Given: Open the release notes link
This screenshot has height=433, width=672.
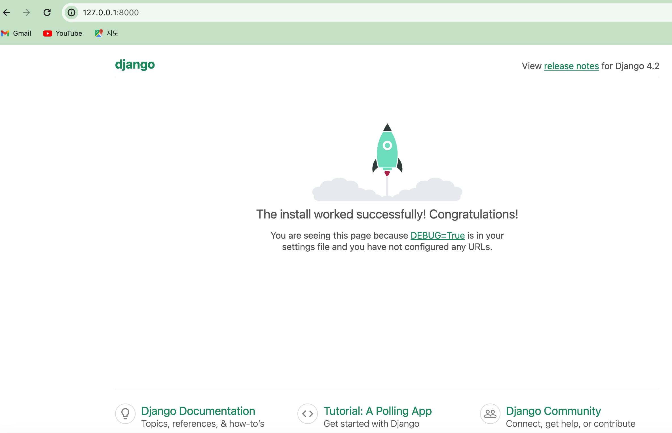Looking at the screenshot, I should pyautogui.click(x=571, y=66).
